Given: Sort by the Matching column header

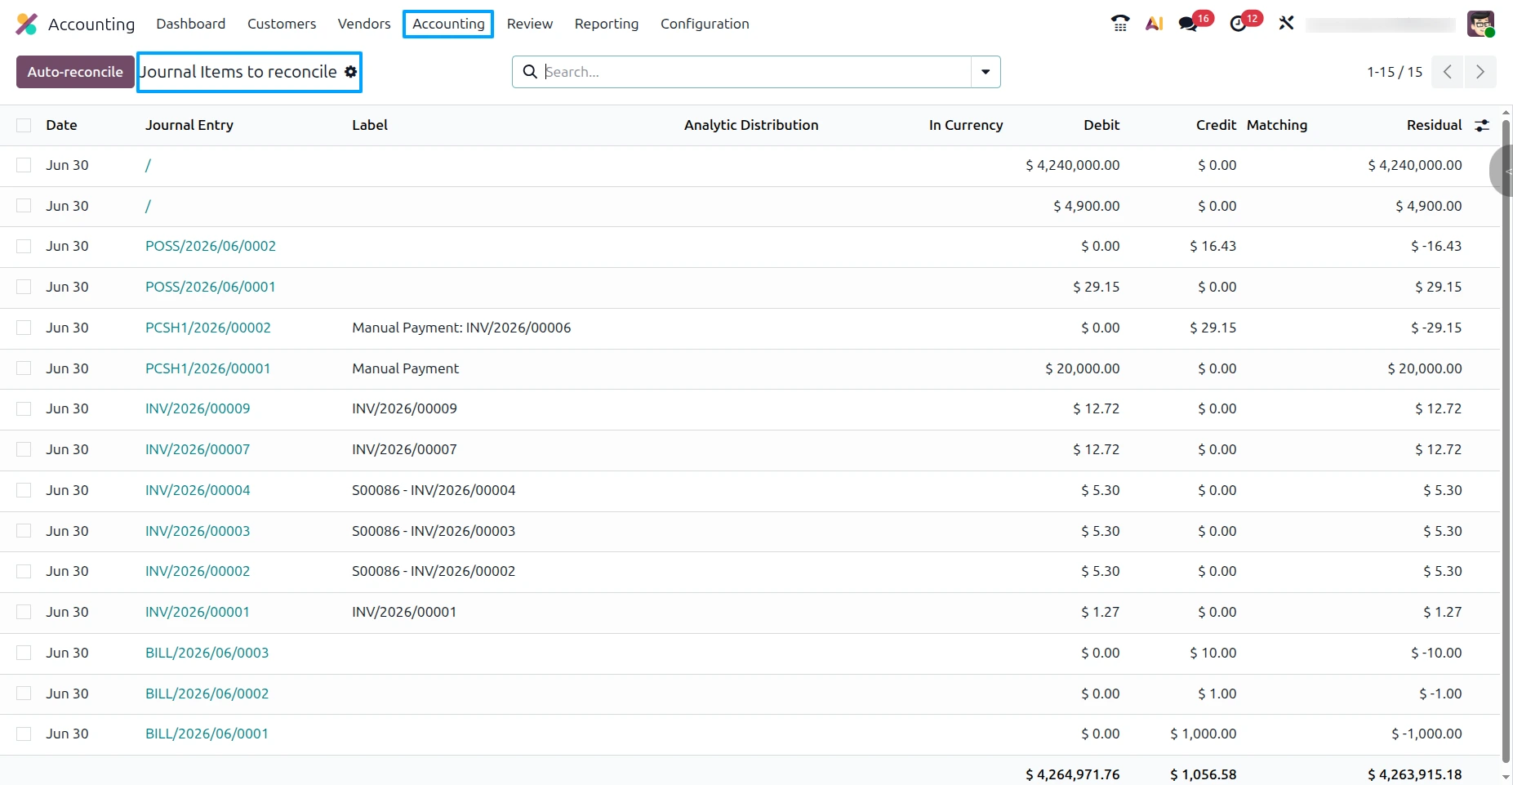Looking at the screenshot, I should pyautogui.click(x=1277, y=125).
